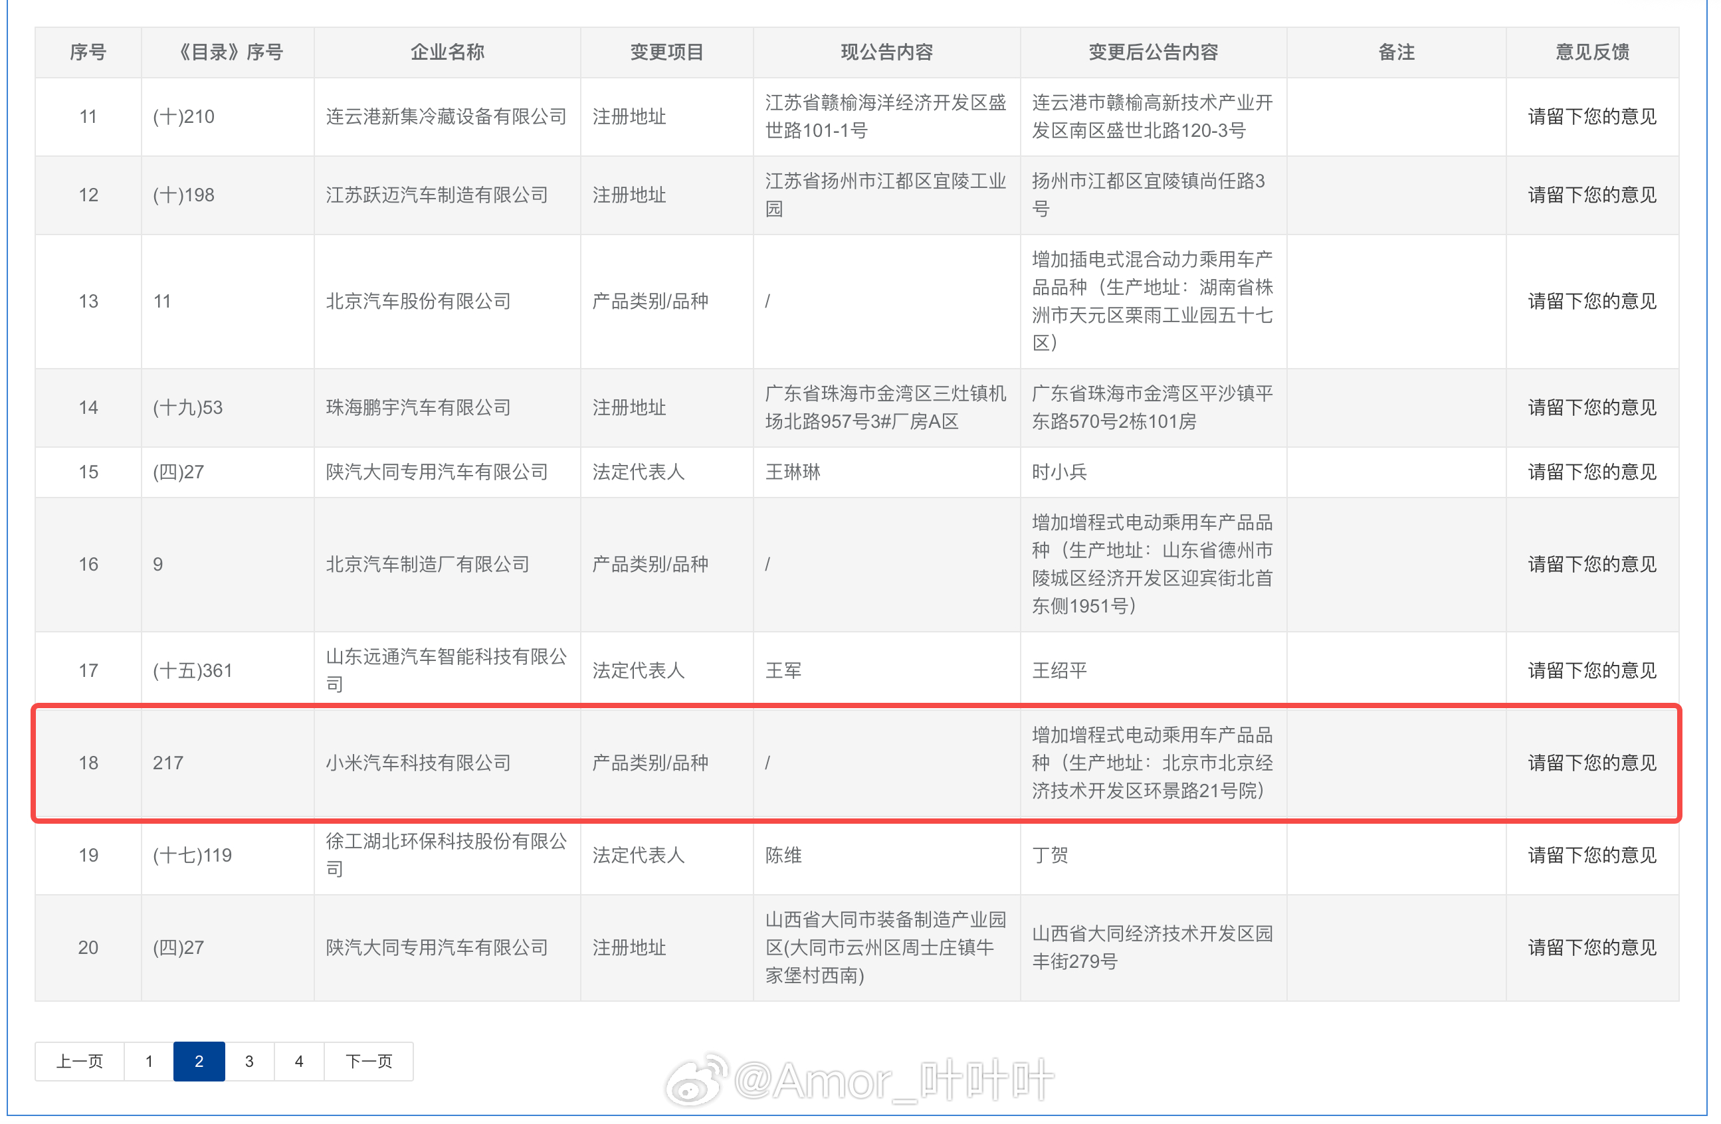Select company name 珠海鹏宇汽车有限公司

418,407
